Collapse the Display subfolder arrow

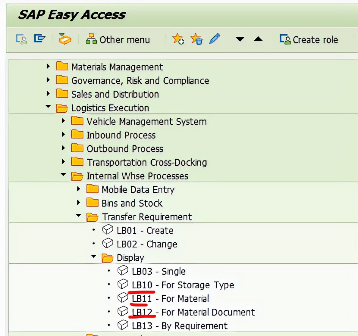[94, 256]
